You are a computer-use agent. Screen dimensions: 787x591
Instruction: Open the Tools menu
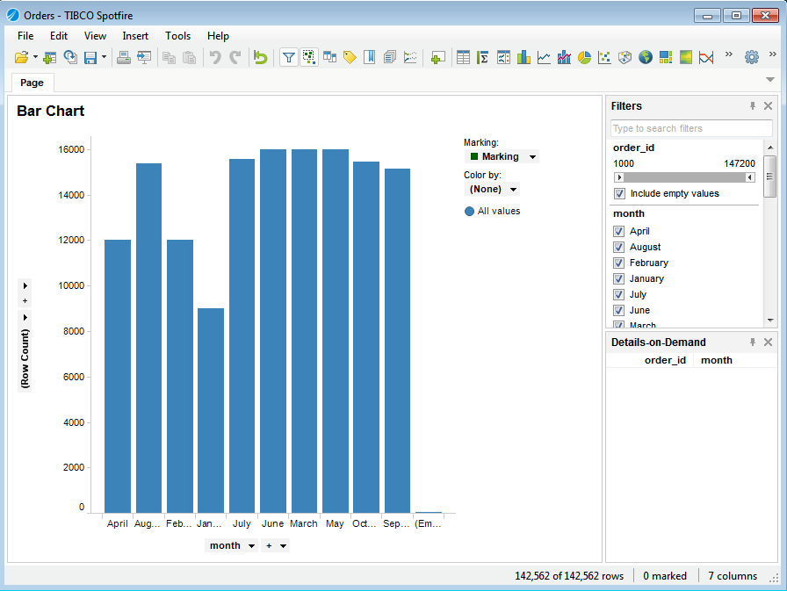click(177, 36)
